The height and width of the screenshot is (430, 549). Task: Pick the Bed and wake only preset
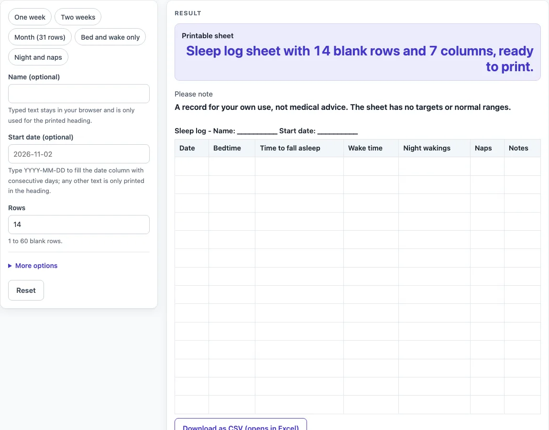110,37
